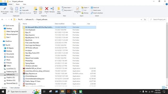Screen dimensions: 168x94
Task: Select Graphics (G:) drive in sidebar
Action: coord(9,78)
